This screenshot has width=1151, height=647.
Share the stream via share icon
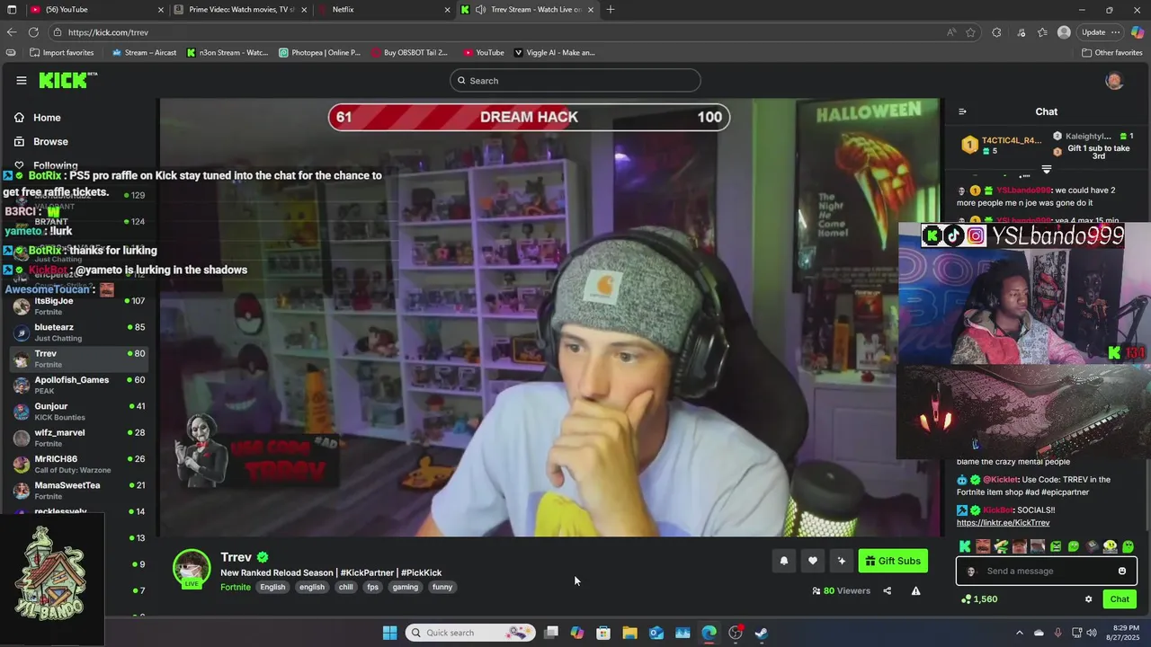[x=887, y=590]
